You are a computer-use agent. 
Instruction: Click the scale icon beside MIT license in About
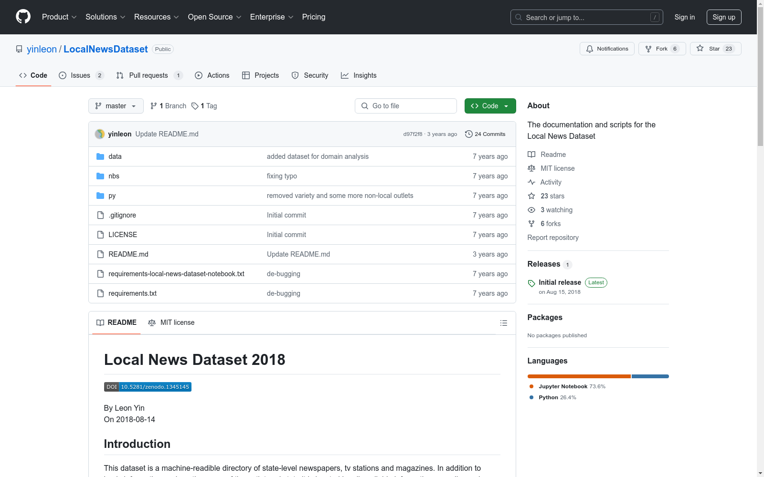coord(531,168)
